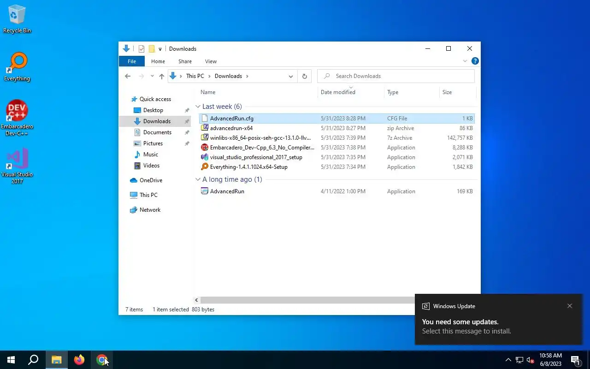Sort by the Date modified column
The height and width of the screenshot is (369, 590).
tap(351, 92)
